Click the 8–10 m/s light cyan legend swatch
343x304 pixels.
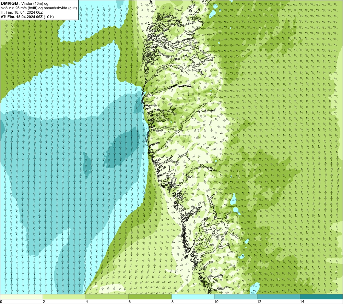193,296
